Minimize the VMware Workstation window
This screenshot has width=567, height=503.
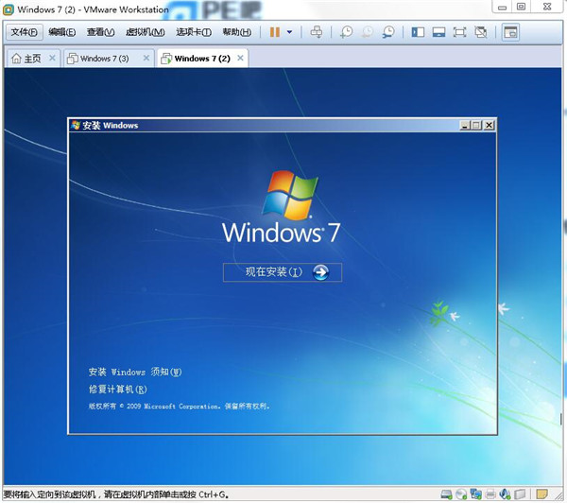point(502,7)
